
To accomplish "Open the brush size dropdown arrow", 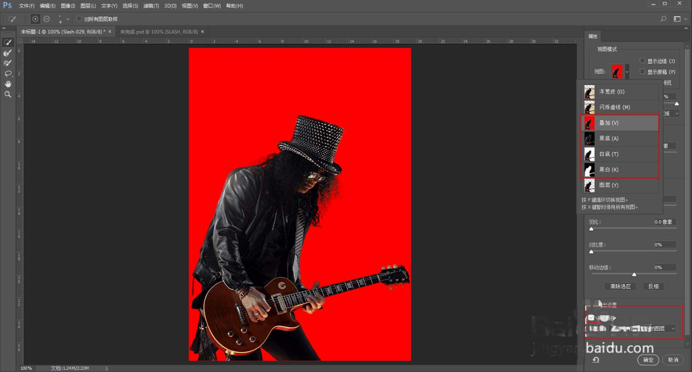I will coord(68,19).
